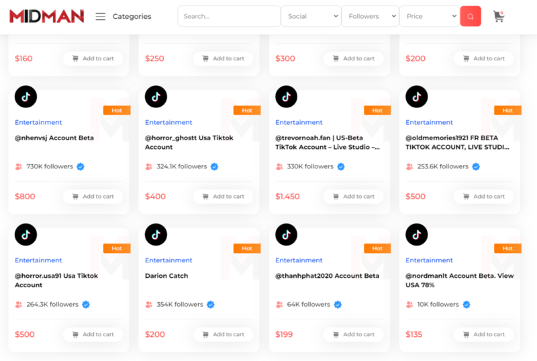Click verified badge next to 64K followers
This screenshot has height=361, width=537.
pyautogui.click(x=338, y=304)
